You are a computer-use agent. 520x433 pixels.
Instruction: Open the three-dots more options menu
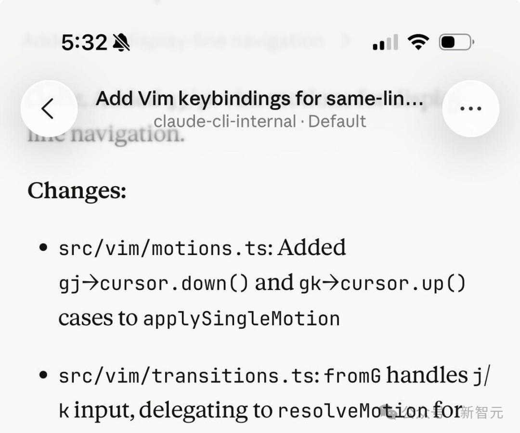(470, 109)
